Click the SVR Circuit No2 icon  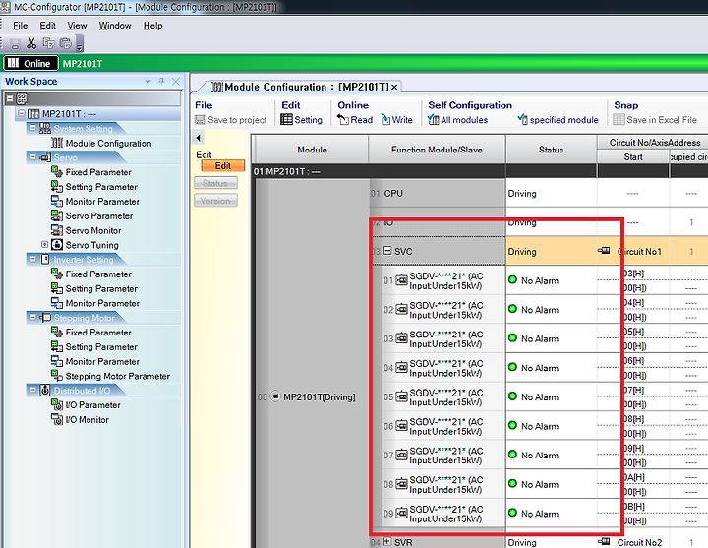click(x=604, y=541)
